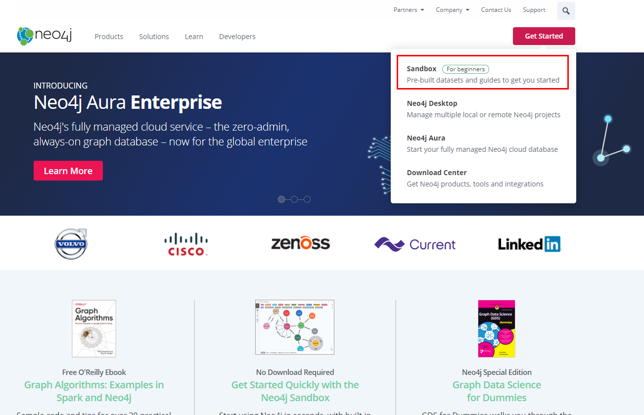Viewport: 644px width, 415px height.
Task: Expand the Company dropdown menu
Action: (452, 10)
